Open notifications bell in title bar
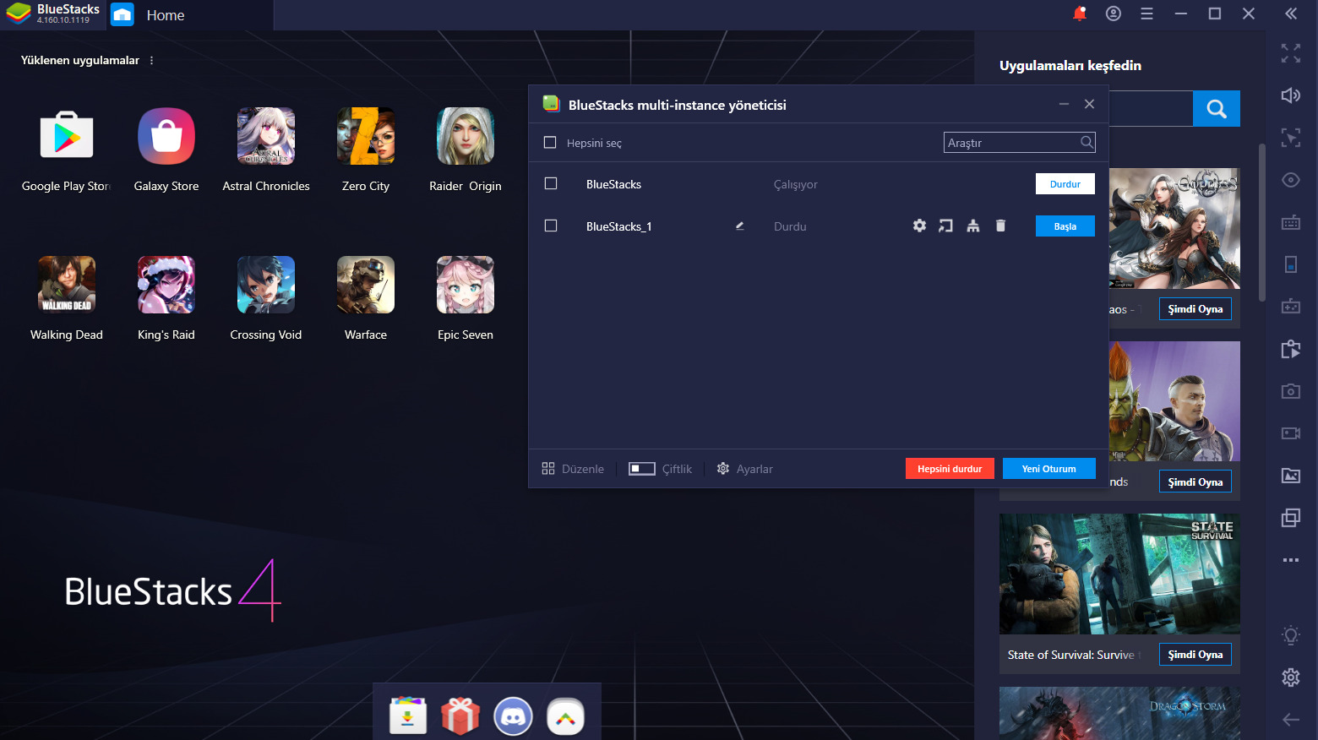The width and height of the screenshot is (1318, 740). [1079, 14]
